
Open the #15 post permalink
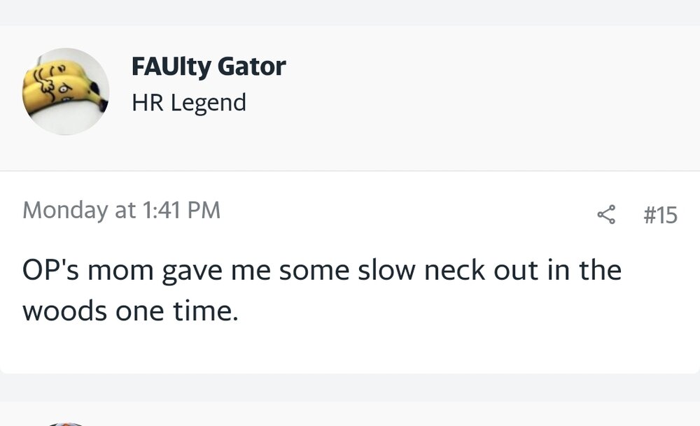click(660, 215)
